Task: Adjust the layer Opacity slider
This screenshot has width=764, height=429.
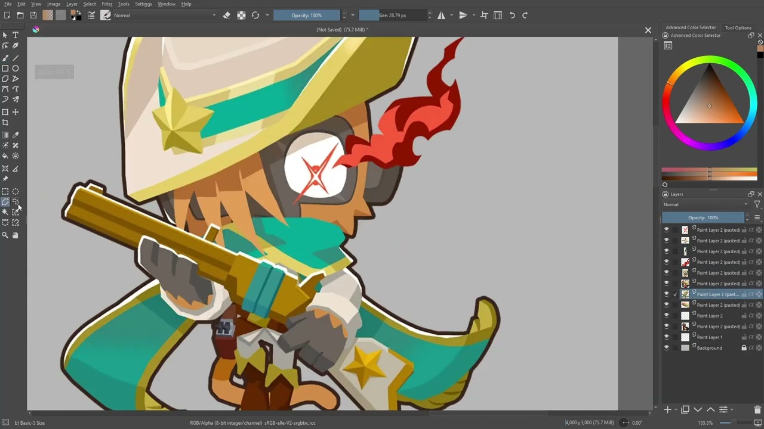Action: coord(704,217)
